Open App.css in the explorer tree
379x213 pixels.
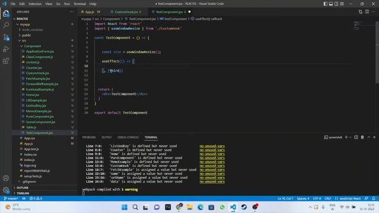[30, 138]
